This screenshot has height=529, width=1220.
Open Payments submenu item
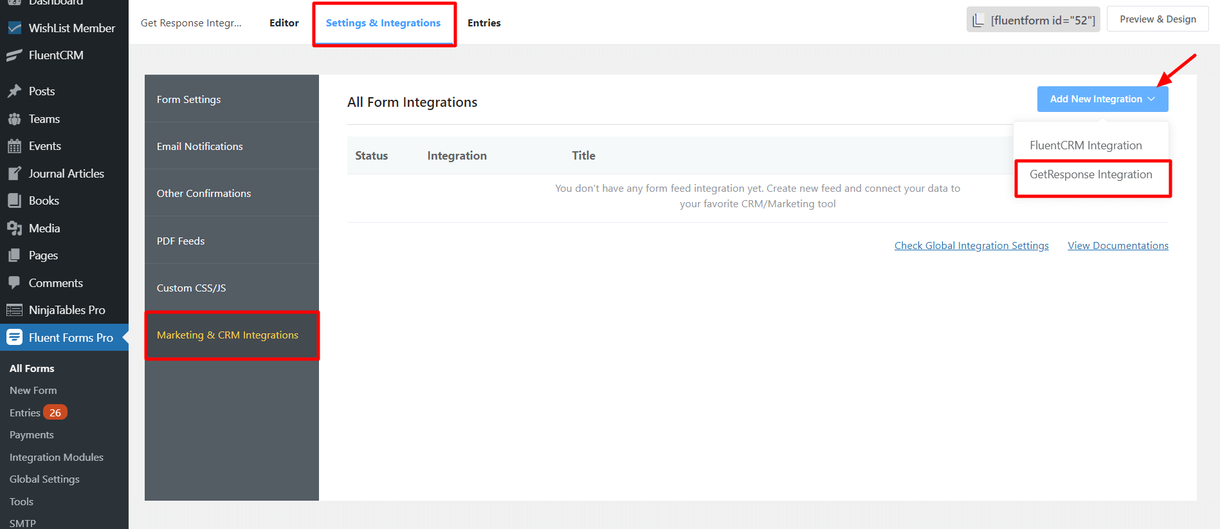pyautogui.click(x=32, y=434)
